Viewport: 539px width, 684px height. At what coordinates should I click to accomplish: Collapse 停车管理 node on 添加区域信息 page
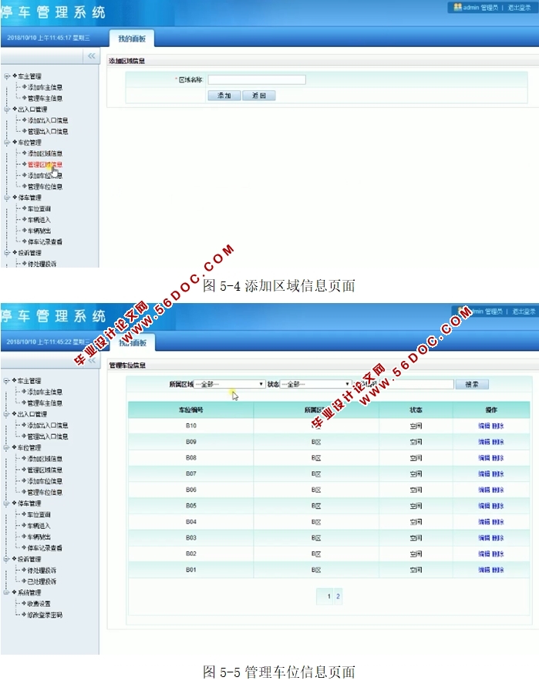6,197
